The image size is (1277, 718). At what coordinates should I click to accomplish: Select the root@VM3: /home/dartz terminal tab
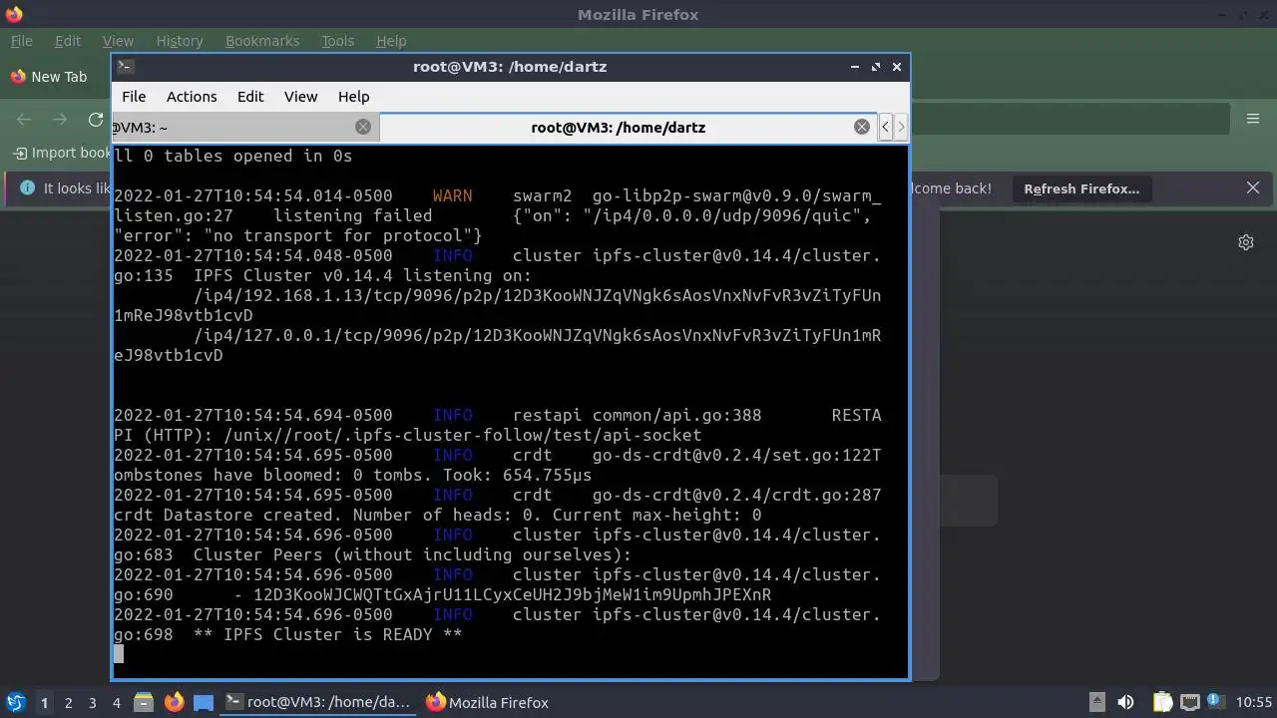click(618, 127)
